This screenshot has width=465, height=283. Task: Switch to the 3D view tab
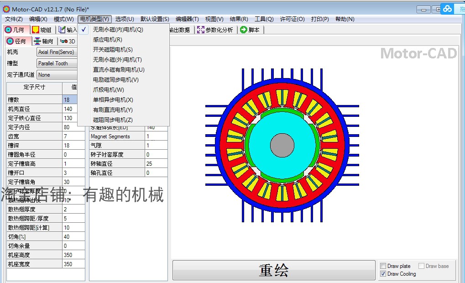click(x=68, y=41)
